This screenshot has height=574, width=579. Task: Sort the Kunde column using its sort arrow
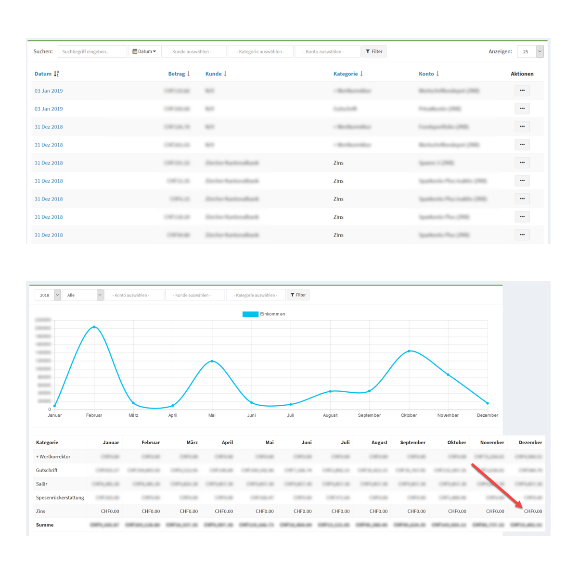click(x=225, y=74)
